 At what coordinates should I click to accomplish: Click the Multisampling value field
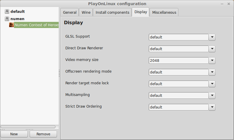[179, 96]
